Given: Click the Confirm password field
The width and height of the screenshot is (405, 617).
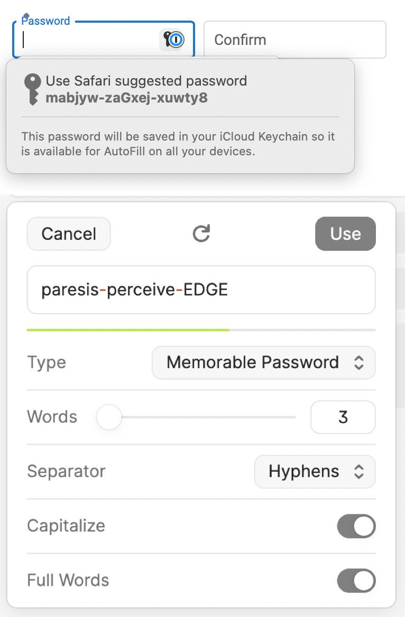Looking at the screenshot, I should pos(294,40).
